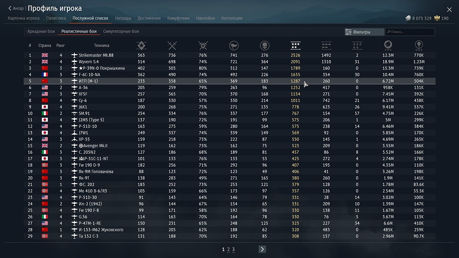Click the flag respawns column icon
The height and width of the screenshot is (258, 459).
(234, 45)
